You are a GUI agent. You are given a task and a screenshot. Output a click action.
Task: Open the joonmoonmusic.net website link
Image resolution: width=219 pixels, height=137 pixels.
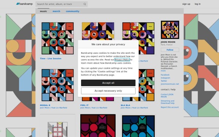click(170, 84)
